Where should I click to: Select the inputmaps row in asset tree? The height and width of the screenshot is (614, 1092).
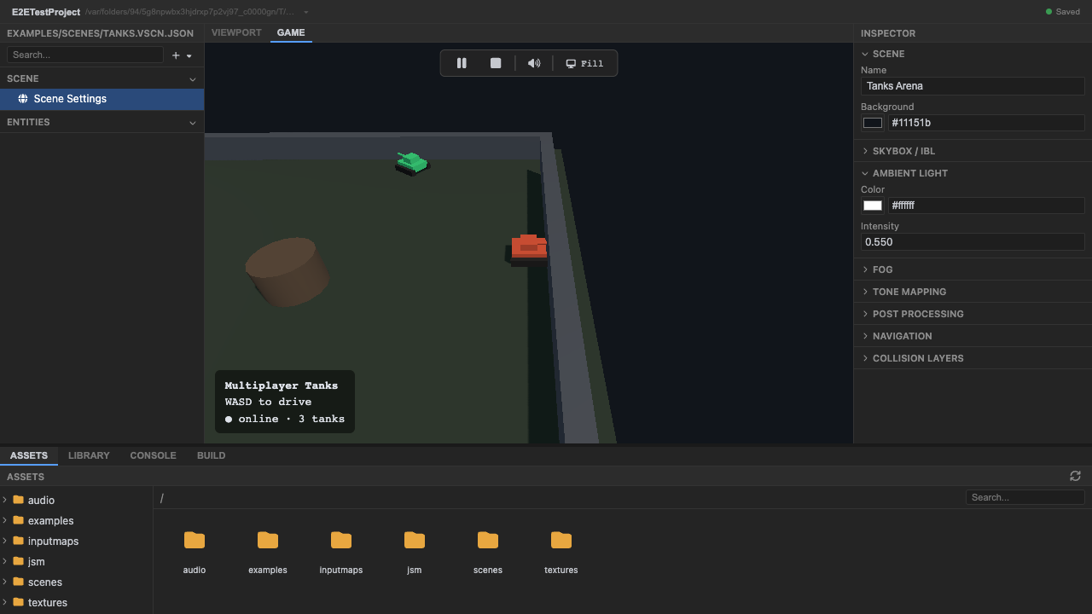click(76, 542)
